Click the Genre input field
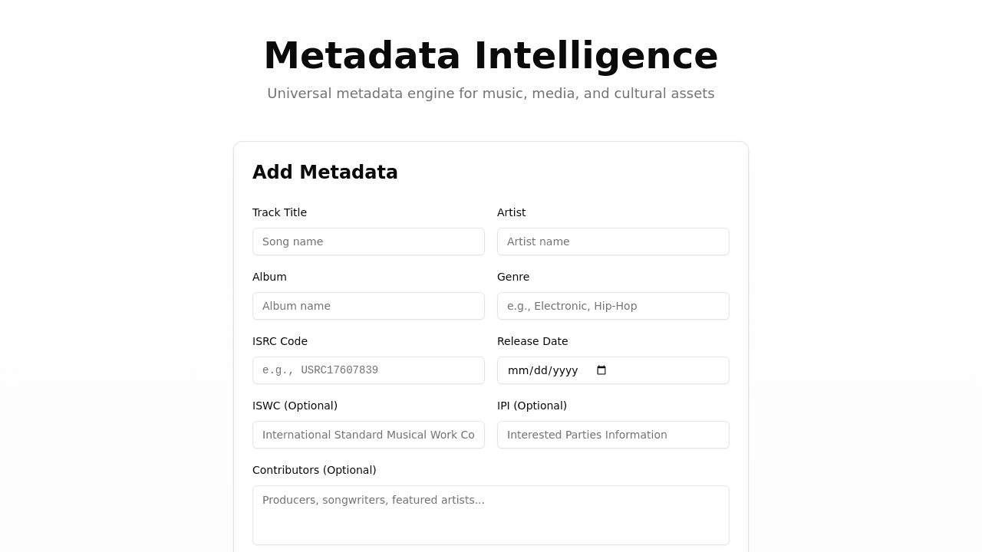982x552 pixels. pyautogui.click(x=613, y=306)
